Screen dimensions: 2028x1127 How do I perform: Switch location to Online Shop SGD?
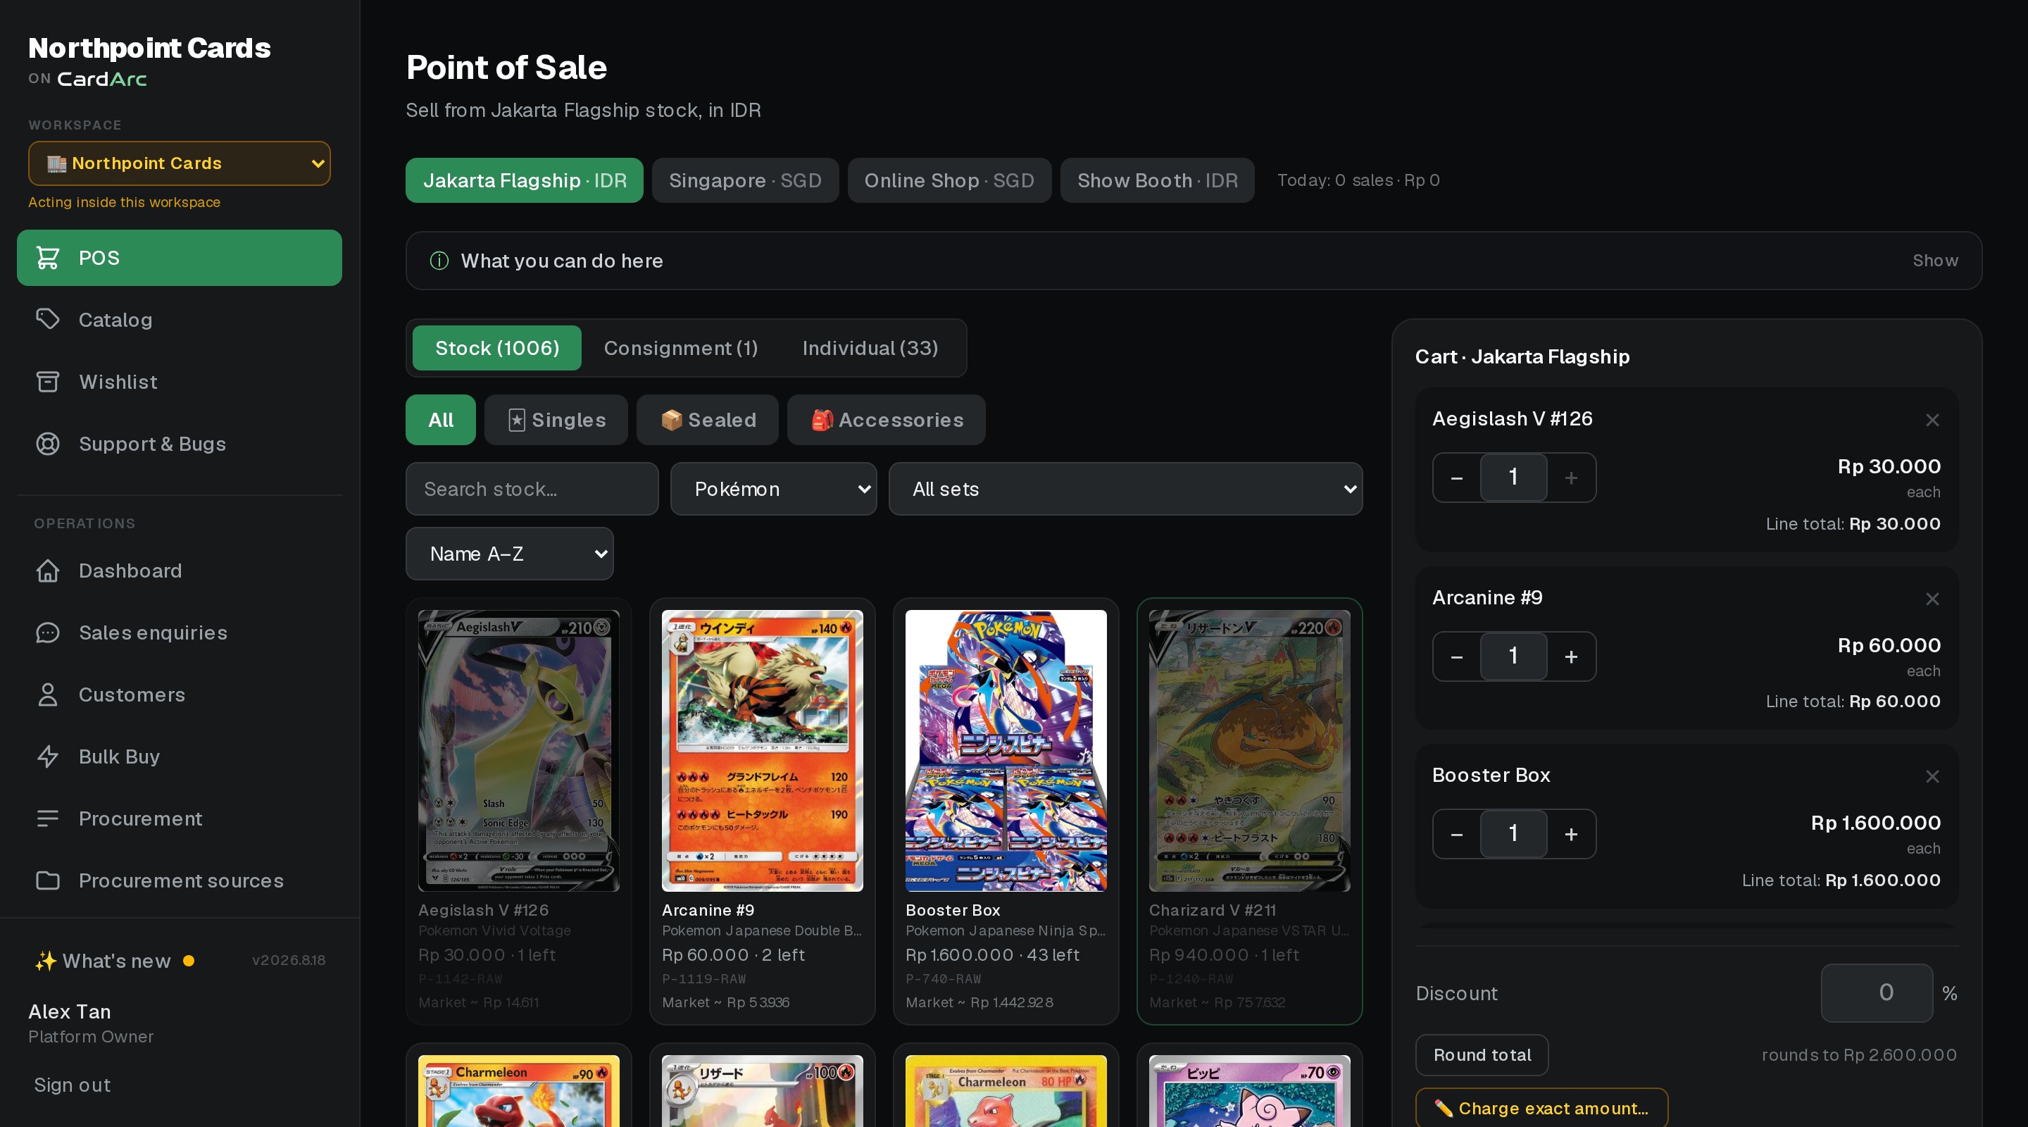pyautogui.click(x=949, y=180)
